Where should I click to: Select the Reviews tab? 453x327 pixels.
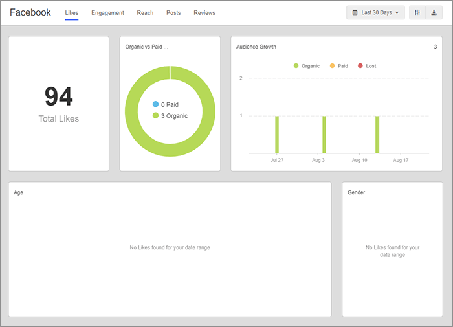(x=204, y=13)
